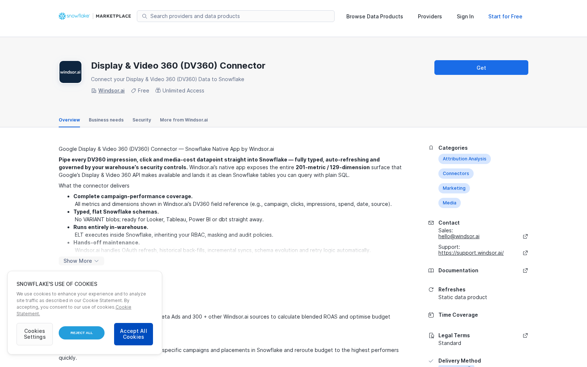
Task: Click 'Complete campaign-performance coverage.' bullet
Action: [x=133, y=196]
